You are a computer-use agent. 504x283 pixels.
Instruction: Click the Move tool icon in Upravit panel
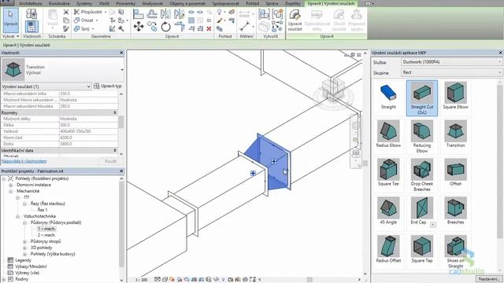[139, 26]
